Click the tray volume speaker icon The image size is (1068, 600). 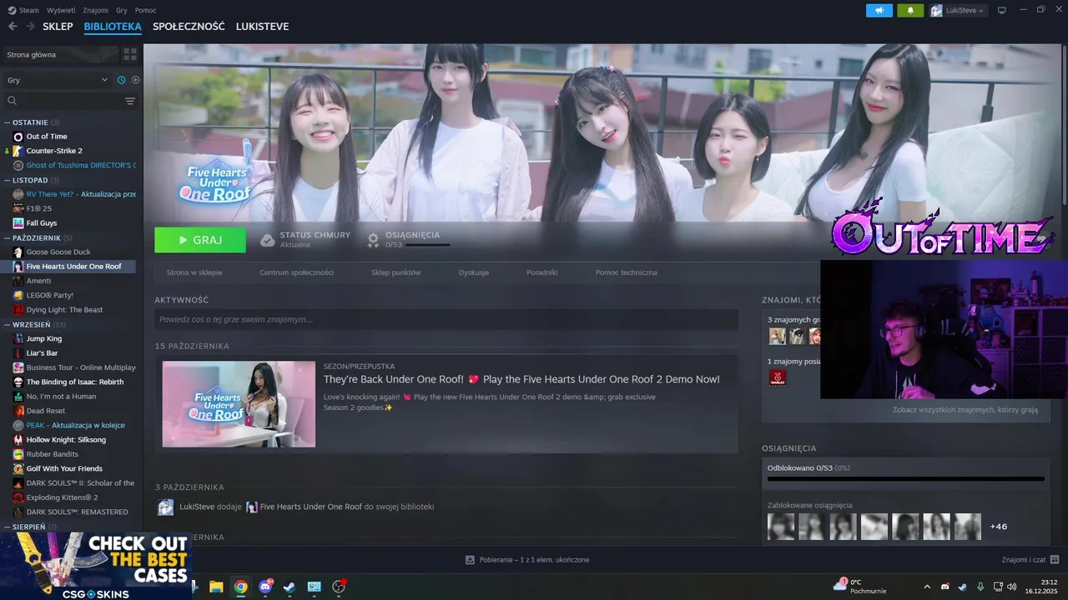(x=1012, y=587)
